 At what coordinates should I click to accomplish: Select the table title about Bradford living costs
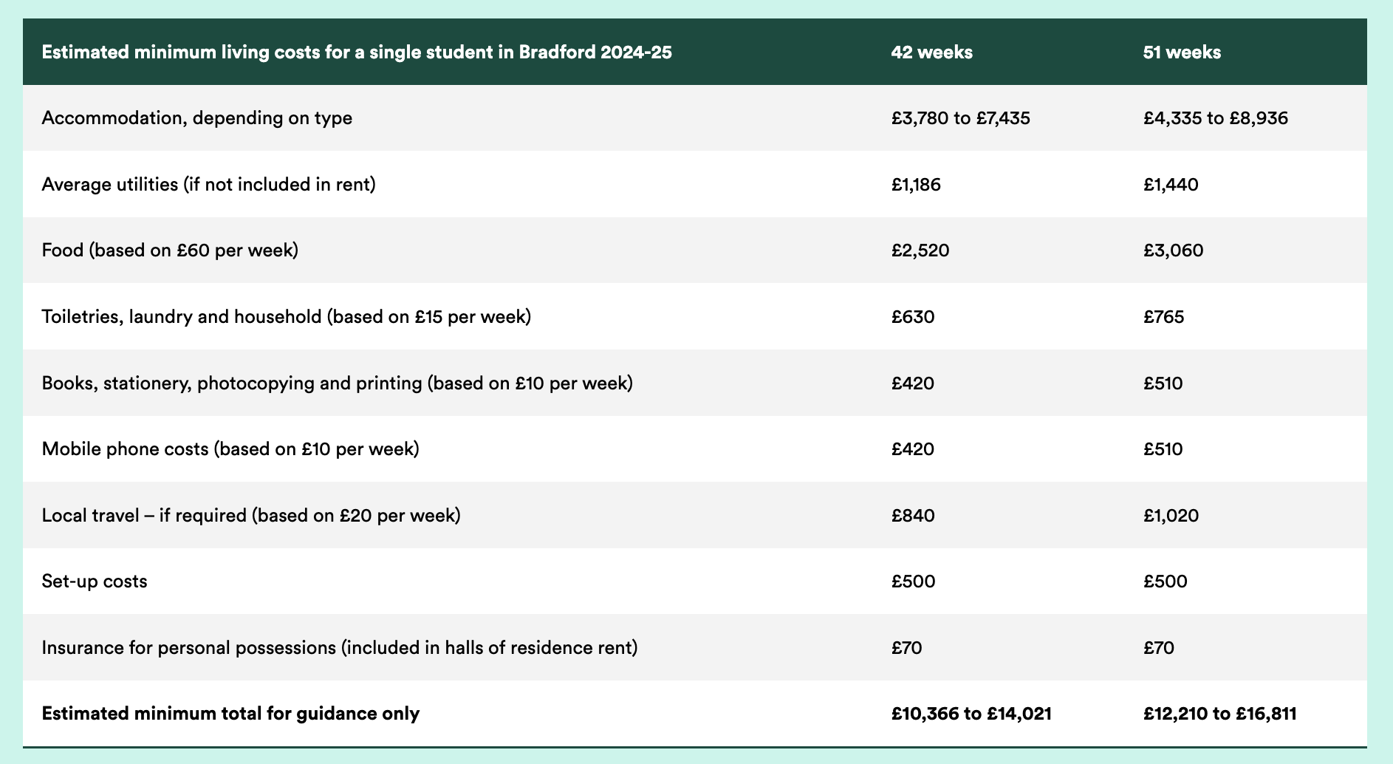point(357,52)
